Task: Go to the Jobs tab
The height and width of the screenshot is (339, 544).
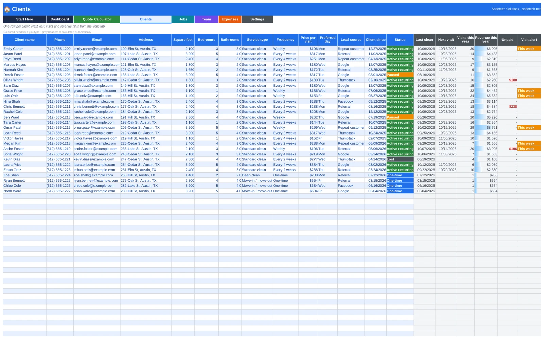Action: click(x=183, y=19)
